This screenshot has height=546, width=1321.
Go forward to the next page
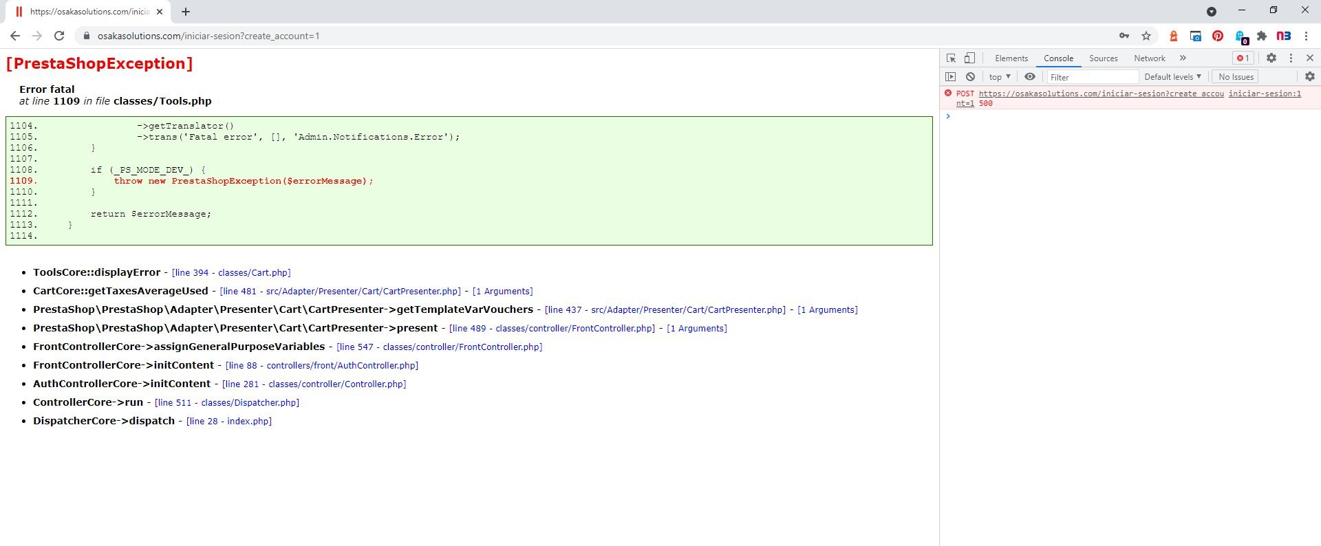point(37,36)
